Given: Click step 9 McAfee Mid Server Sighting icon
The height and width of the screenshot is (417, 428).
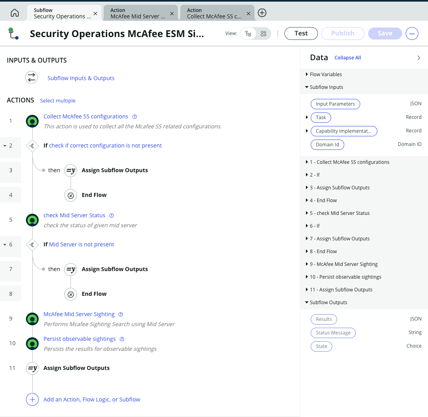Looking at the screenshot, I should click(32, 319).
